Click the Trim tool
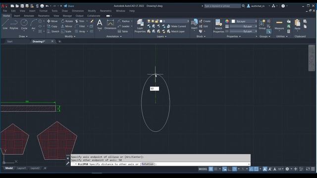 80,21
